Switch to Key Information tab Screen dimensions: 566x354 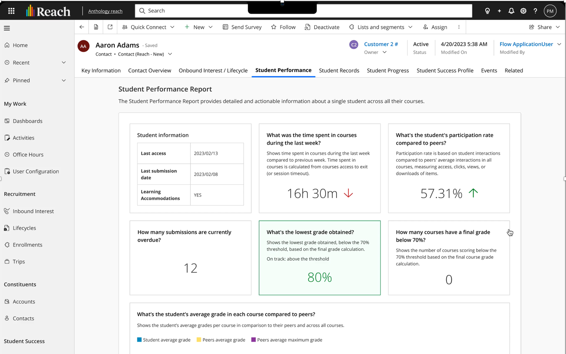pyautogui.click(x=101, y=70)
